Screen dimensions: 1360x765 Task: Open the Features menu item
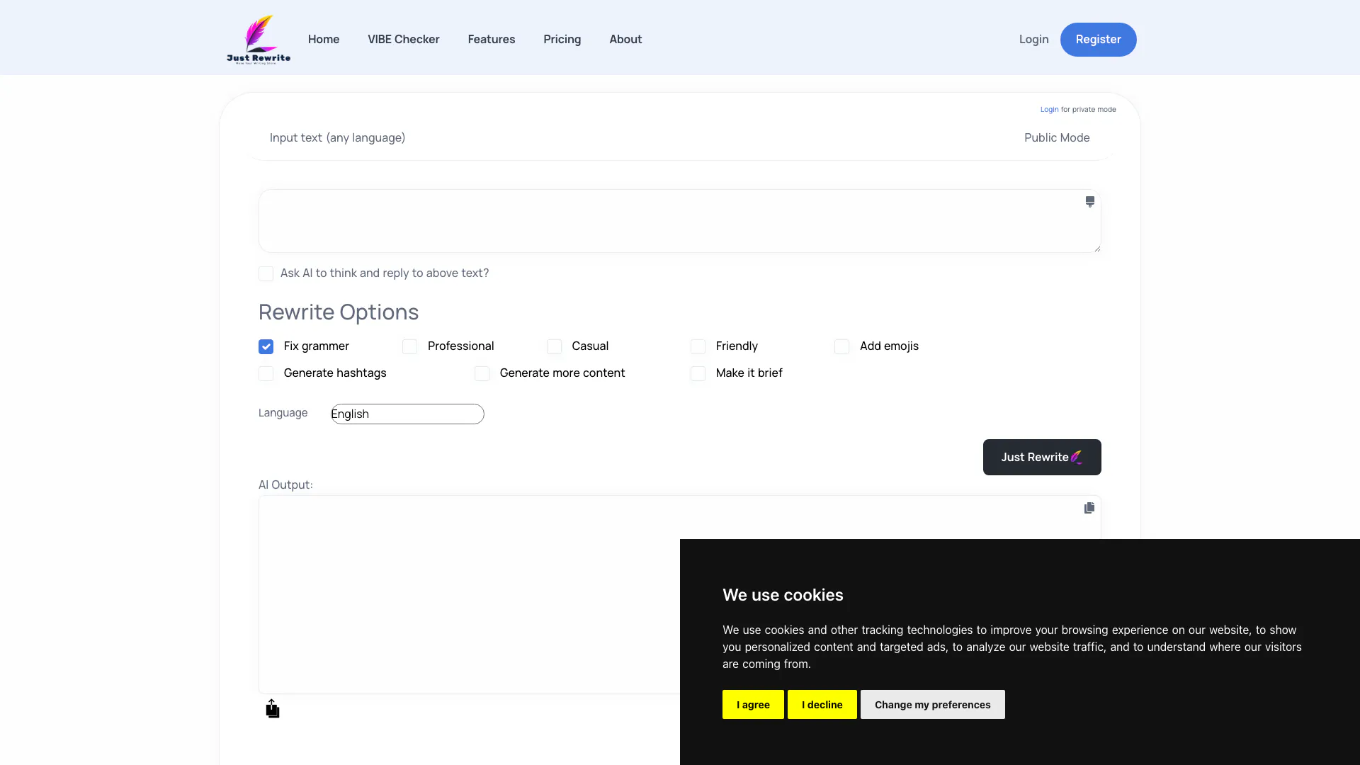coord(491,39)
